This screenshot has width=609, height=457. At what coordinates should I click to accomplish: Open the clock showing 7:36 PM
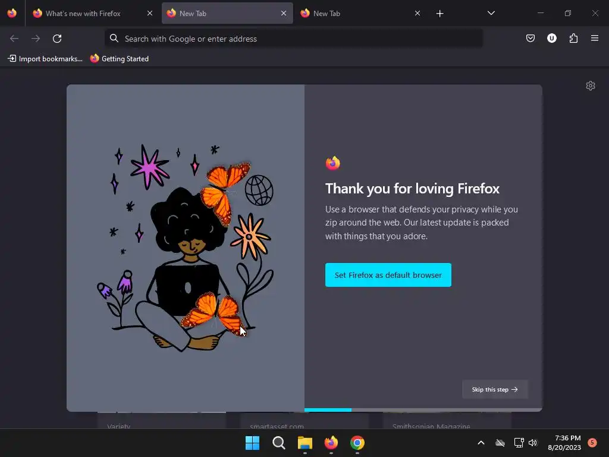[x=564, y=443]
